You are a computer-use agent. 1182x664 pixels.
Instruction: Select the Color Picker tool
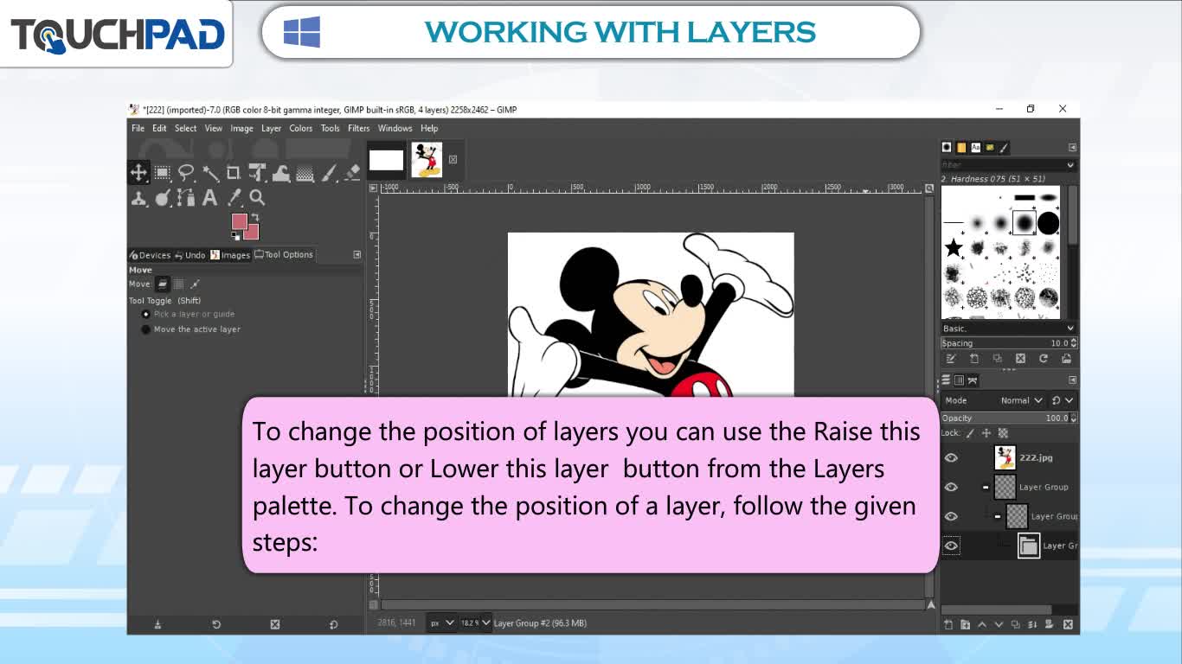click(234, 198)
